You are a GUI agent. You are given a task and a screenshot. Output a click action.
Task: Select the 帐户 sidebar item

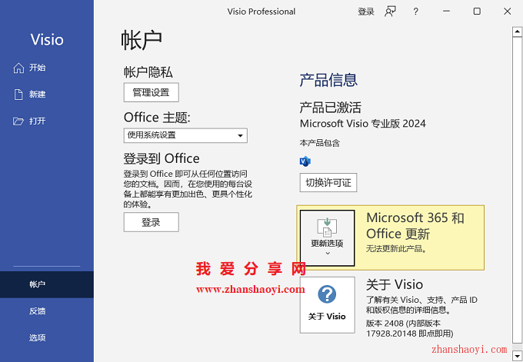point(47,284)
